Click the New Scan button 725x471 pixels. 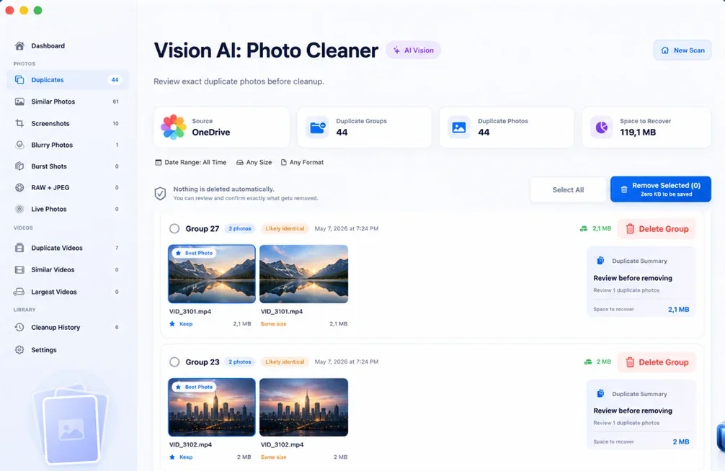click(682, 50)
